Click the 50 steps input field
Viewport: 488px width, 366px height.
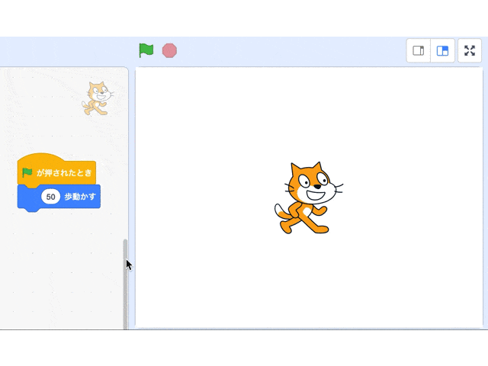tap(50, 197)
